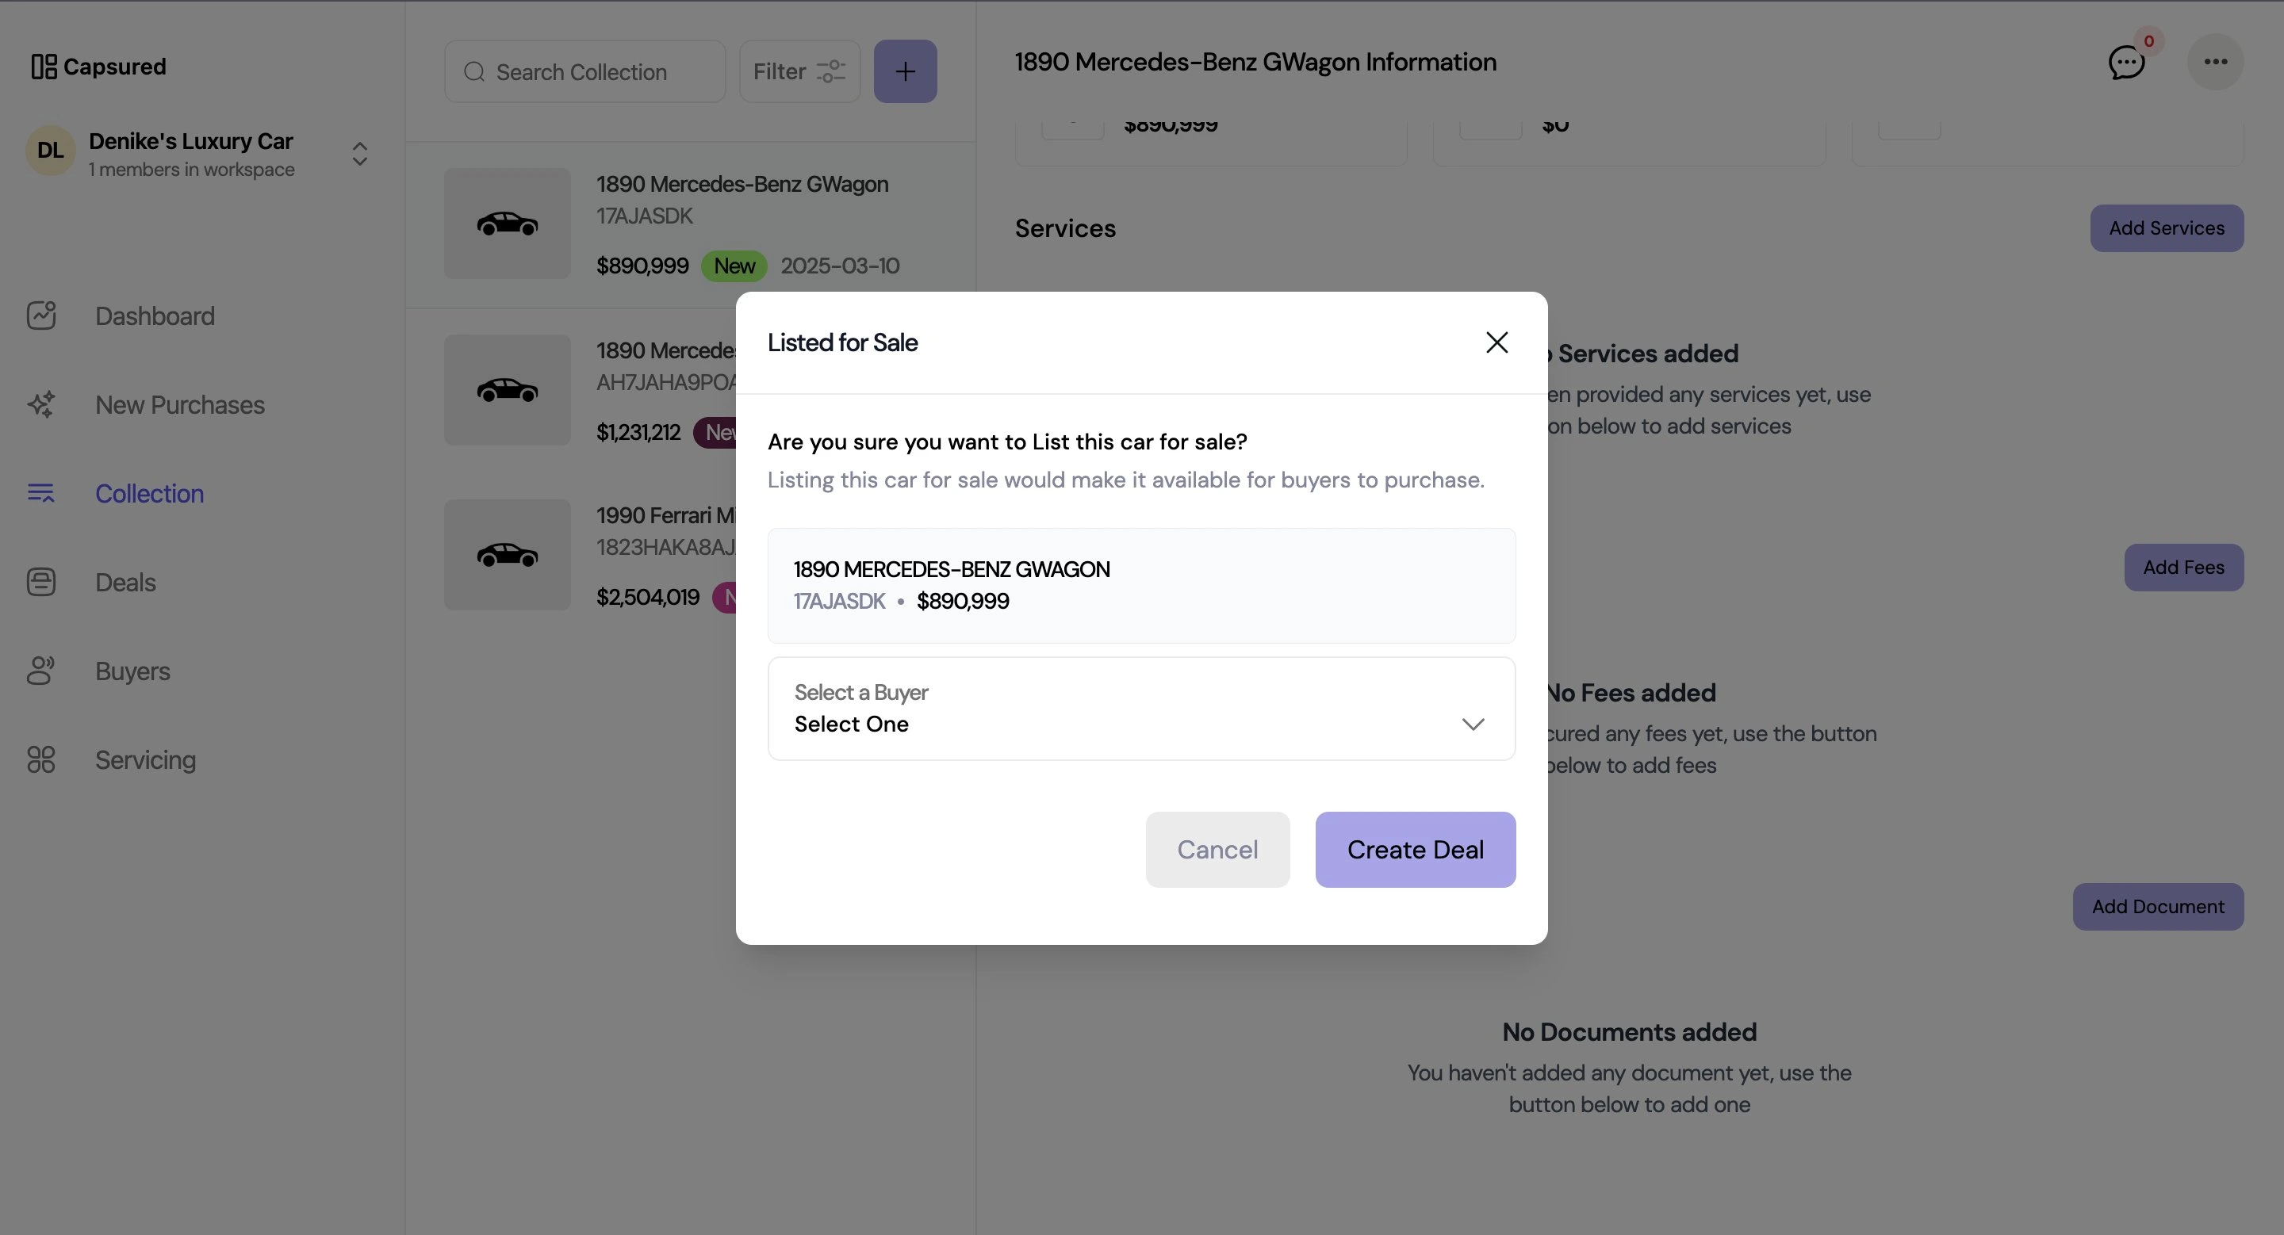Click the plus add-car button
This screenshot has width=2284, height=1235.
tap(905, 71)
